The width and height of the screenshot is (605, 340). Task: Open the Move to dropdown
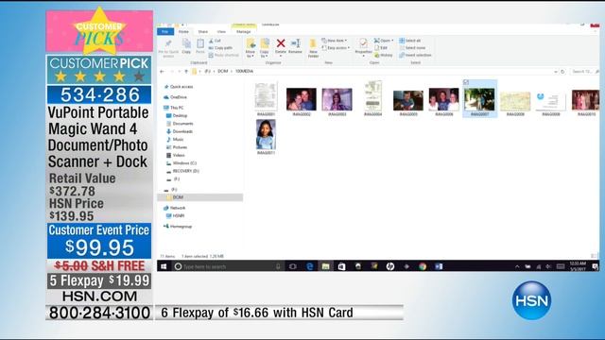click(251, 54)
